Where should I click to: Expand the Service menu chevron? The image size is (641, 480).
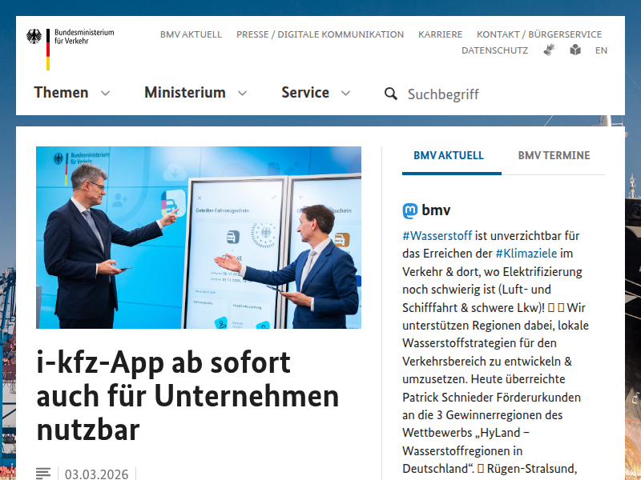coord(345,94)
